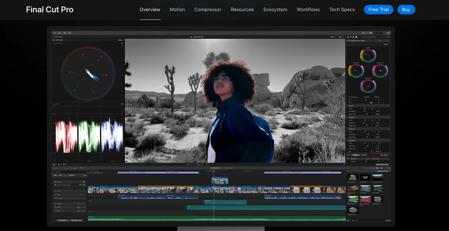This screenshot has width=449, height=231.
Task: Click the Free Trial button
Action: (379, 10)
